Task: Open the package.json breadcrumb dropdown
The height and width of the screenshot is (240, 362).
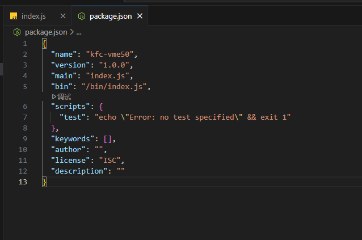Action: click(45, 32)
